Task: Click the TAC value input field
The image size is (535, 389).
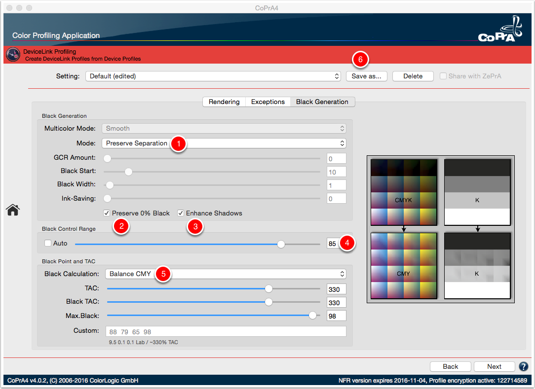Action: coord(337,289)
